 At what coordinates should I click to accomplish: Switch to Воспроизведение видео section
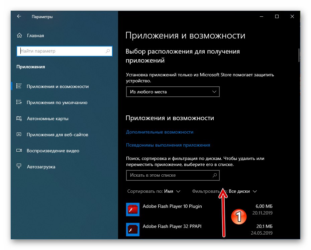click(x=53, y=151)
